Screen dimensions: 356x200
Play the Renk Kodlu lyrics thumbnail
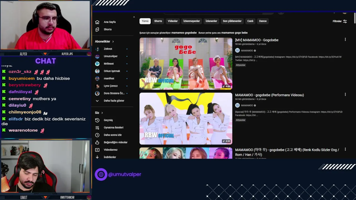(x=186, y=153)
